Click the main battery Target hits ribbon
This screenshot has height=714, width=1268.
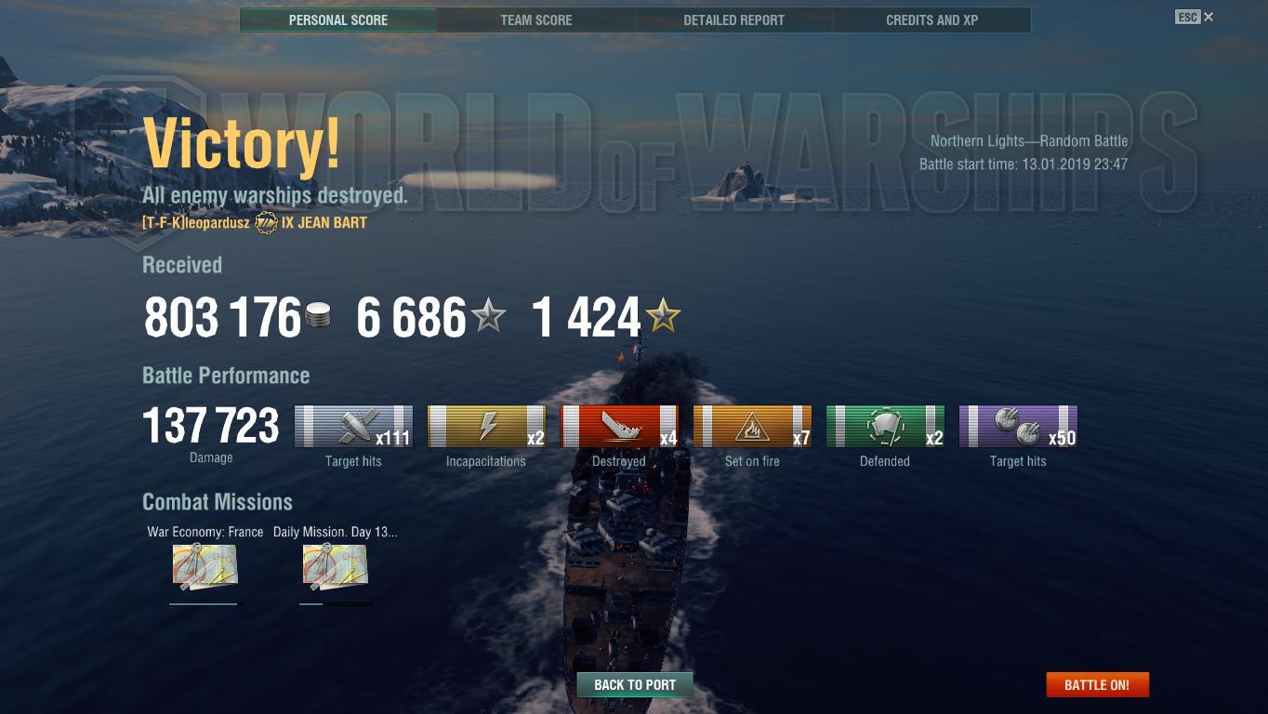pyautogui.click(x=353, y=427)
